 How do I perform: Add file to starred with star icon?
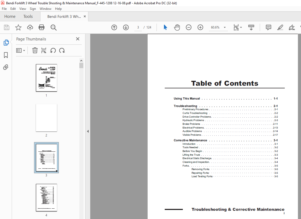click(18, 27)
